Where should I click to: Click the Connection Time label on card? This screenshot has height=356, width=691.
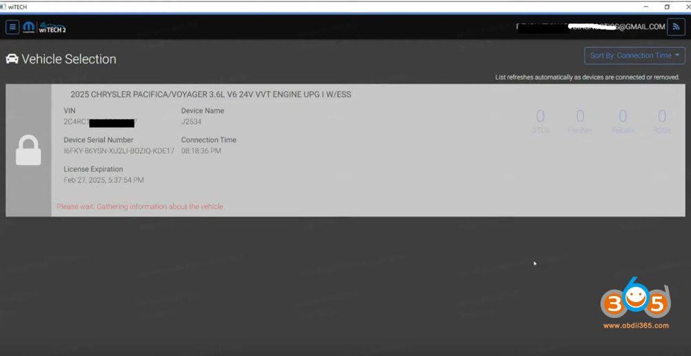click(209, 140)
